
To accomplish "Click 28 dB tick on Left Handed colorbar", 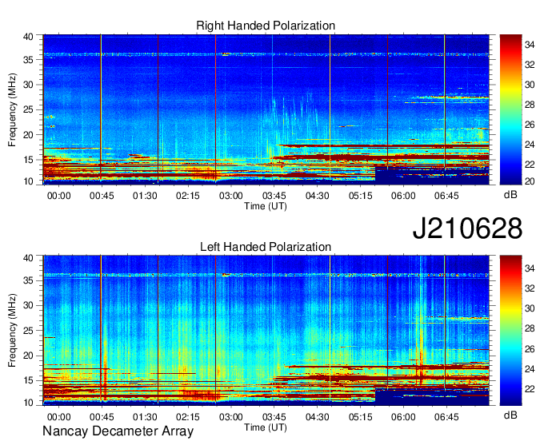I will 530,328.
